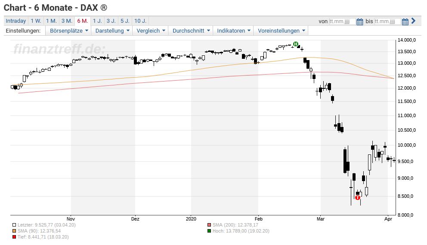Select the 1 W. time range tab

(x=36, y=21)
